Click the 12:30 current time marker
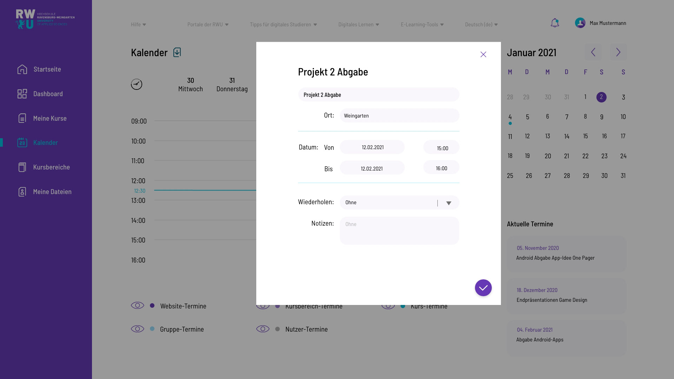 (140, 191)
